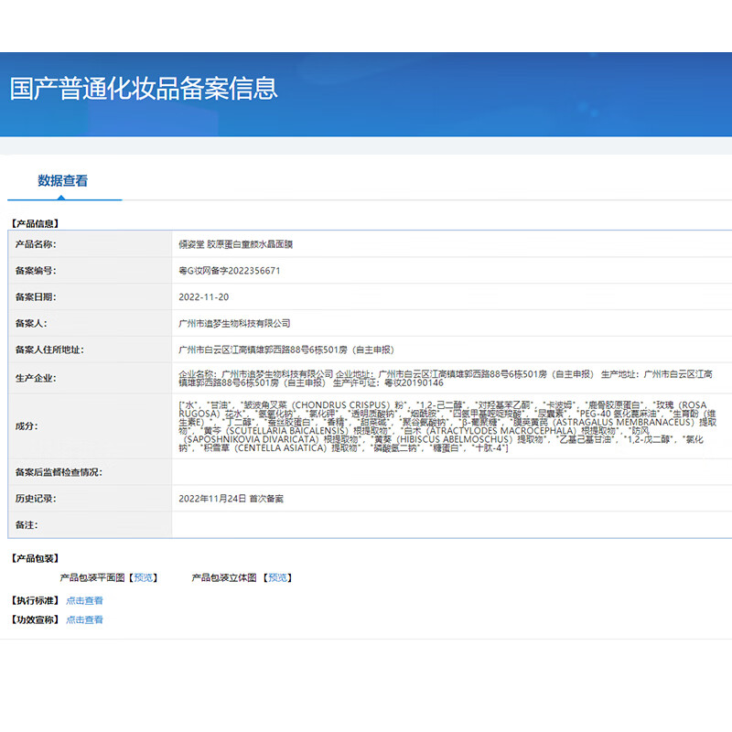Viewport: 732px width, 732px height.
Task: Select the page title 国产普通化妆品备案信息
Action: (144, 88)
